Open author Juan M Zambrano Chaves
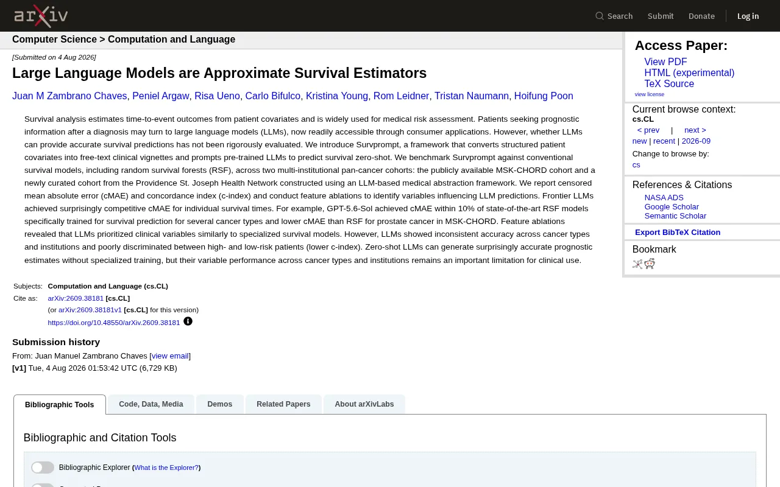780x487 pixels. click(69, 96)
